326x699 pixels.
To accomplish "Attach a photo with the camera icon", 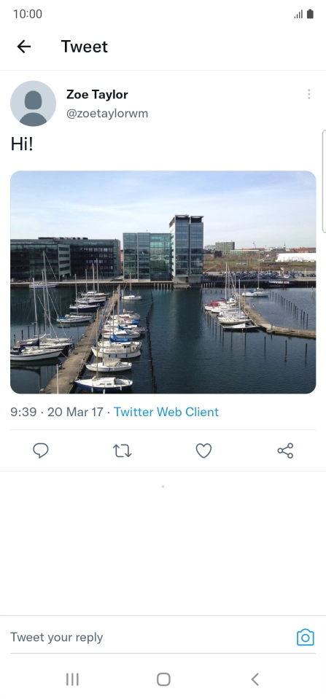I will (x=306, y=638).
